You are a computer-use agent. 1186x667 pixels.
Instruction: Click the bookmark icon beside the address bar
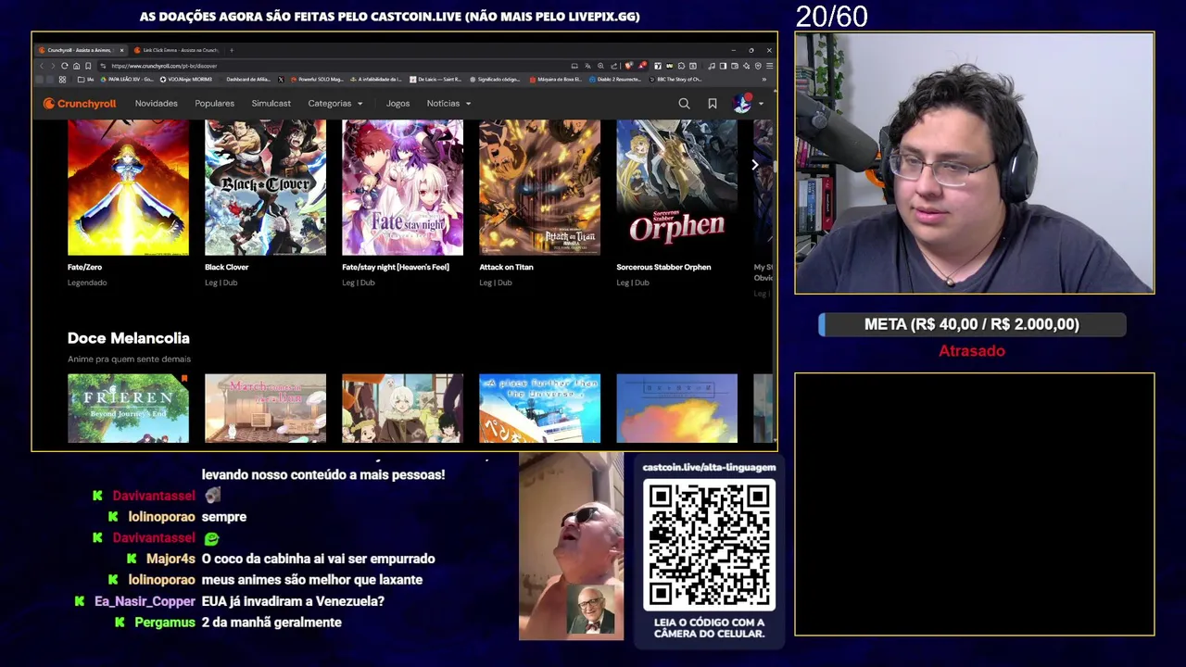tap(88, 66)
